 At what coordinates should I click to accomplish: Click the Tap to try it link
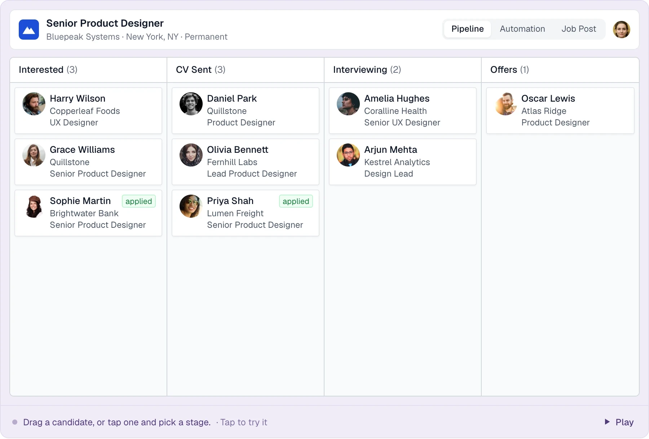(244, 422)
